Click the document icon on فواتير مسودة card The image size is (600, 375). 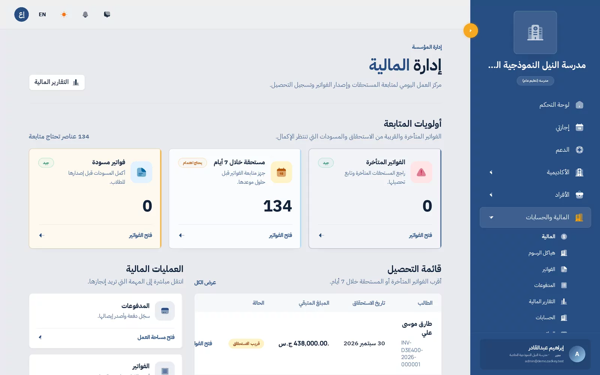coord(141,172)
